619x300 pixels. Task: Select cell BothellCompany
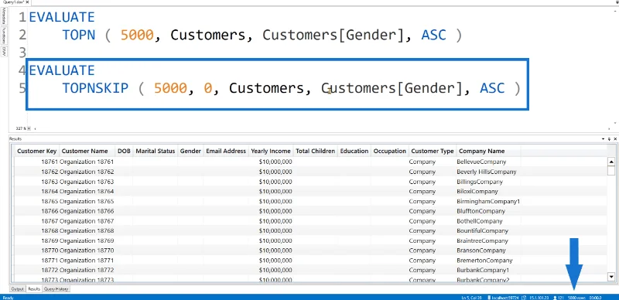coord(488,221)
